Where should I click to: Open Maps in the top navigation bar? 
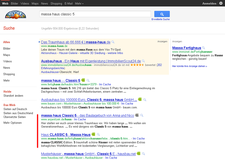[35, 3]
